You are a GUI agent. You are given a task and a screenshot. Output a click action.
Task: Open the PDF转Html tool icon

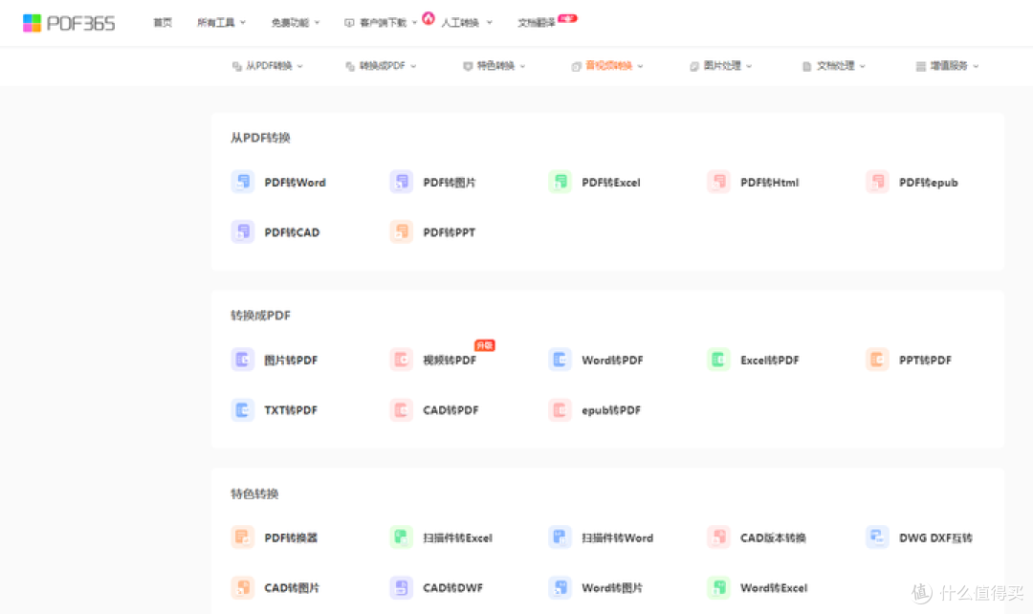(718, 182)
